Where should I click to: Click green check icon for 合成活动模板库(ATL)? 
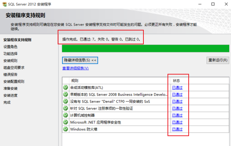coord(66,87)
